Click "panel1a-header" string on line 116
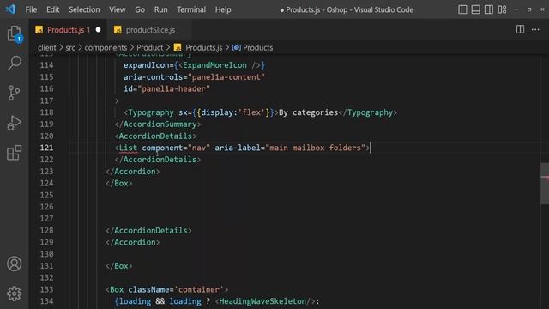 [x=173, y=89]
